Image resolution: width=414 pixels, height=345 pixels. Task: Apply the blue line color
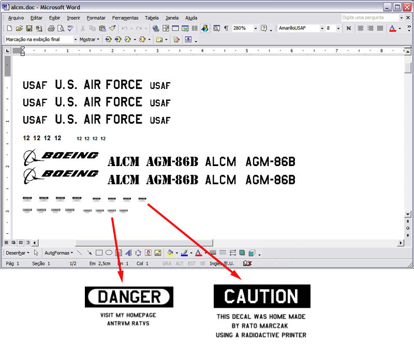pyautogui.click(x=184, y=253)
